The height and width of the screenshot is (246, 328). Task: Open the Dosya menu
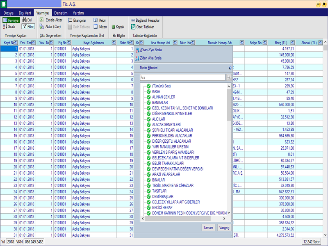point(8,13)
